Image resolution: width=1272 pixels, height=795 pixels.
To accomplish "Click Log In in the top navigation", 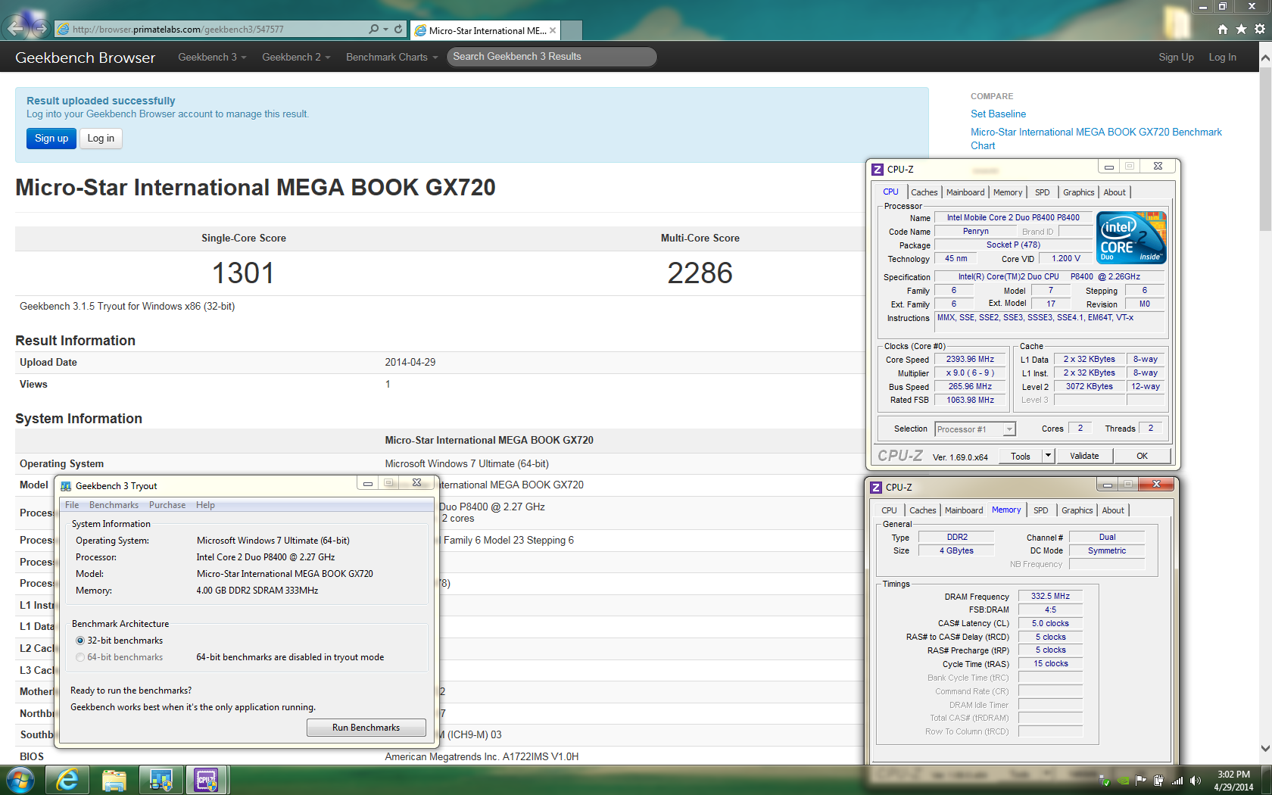I will point(1222,57).
